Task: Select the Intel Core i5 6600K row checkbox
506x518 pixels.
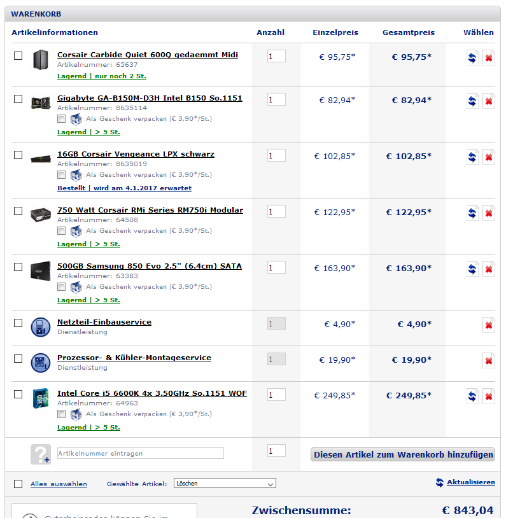Action: (18, 394)
